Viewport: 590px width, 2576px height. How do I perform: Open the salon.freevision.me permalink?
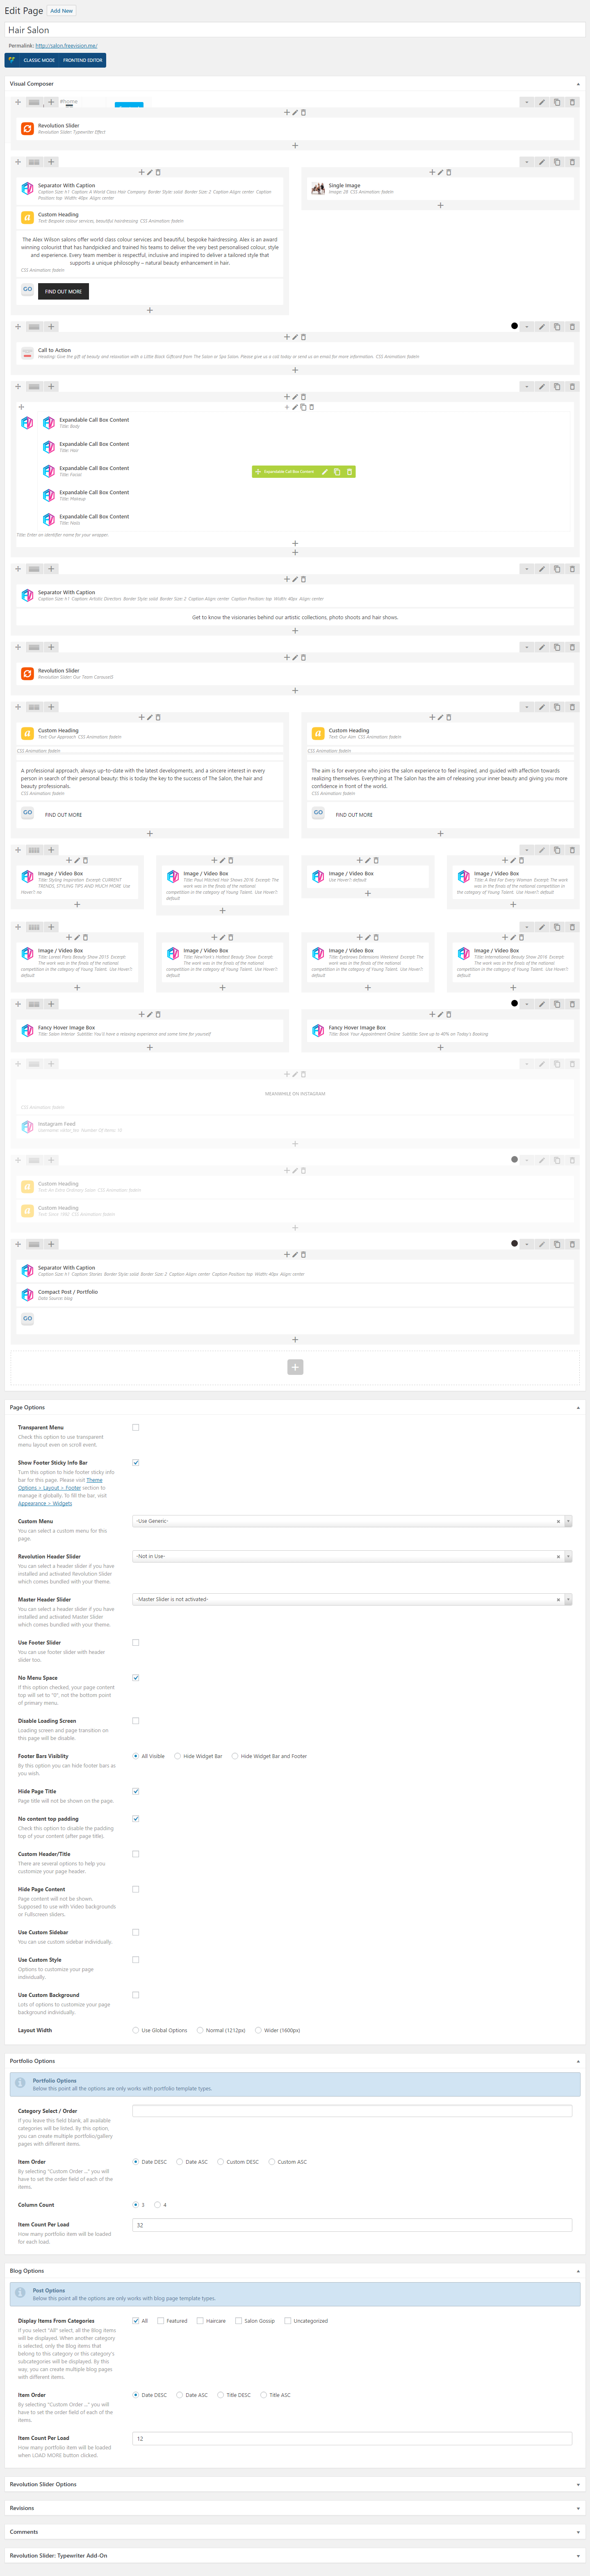click(x=66, y=46)
